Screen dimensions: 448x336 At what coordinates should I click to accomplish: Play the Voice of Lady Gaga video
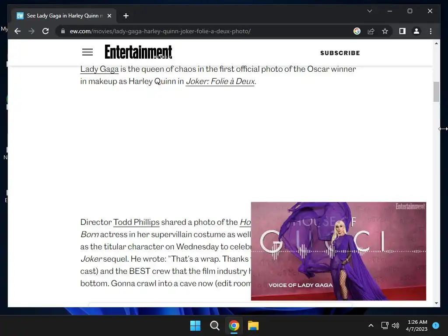pos(339,251)
